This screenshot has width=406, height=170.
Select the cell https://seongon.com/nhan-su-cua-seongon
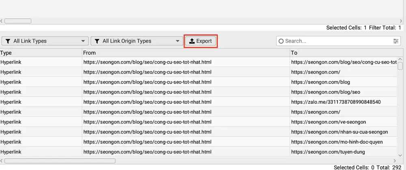click(343, 132)
